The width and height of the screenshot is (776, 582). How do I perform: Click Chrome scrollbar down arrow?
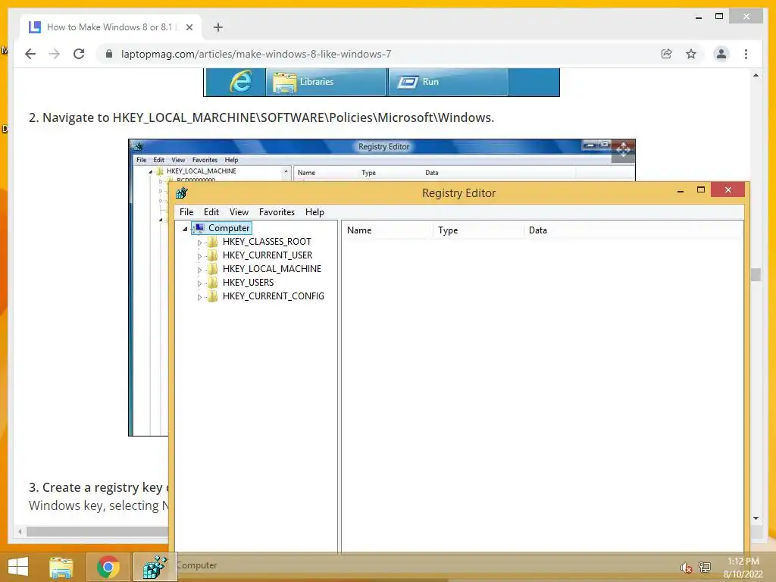coord(756,518)
